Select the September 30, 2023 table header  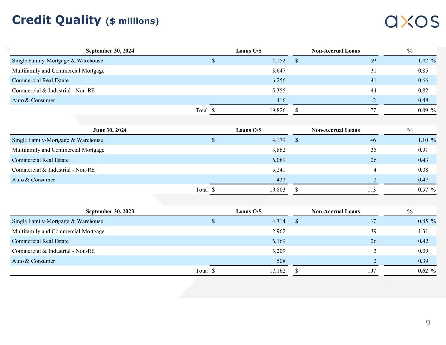pos(110,211)
